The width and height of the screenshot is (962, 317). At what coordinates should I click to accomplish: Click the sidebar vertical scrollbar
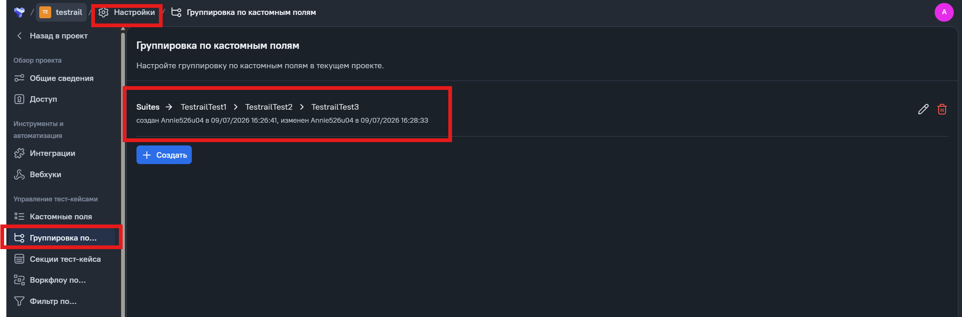coord(123,172)
